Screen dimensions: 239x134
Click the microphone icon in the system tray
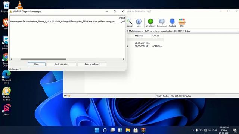coord(197,130)
